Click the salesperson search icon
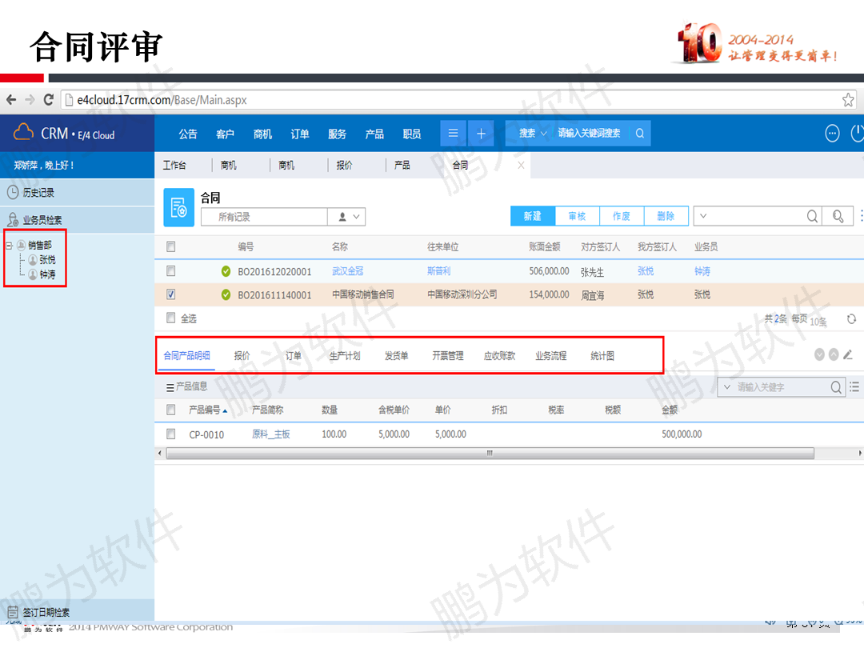 (12, 220)
